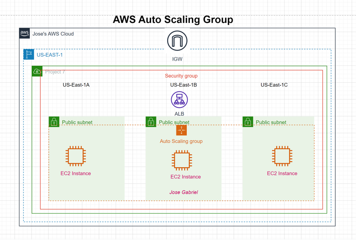
Task: Select the EC2 Instance icon in US-East-1C
Action: click(x=282, y=156)
